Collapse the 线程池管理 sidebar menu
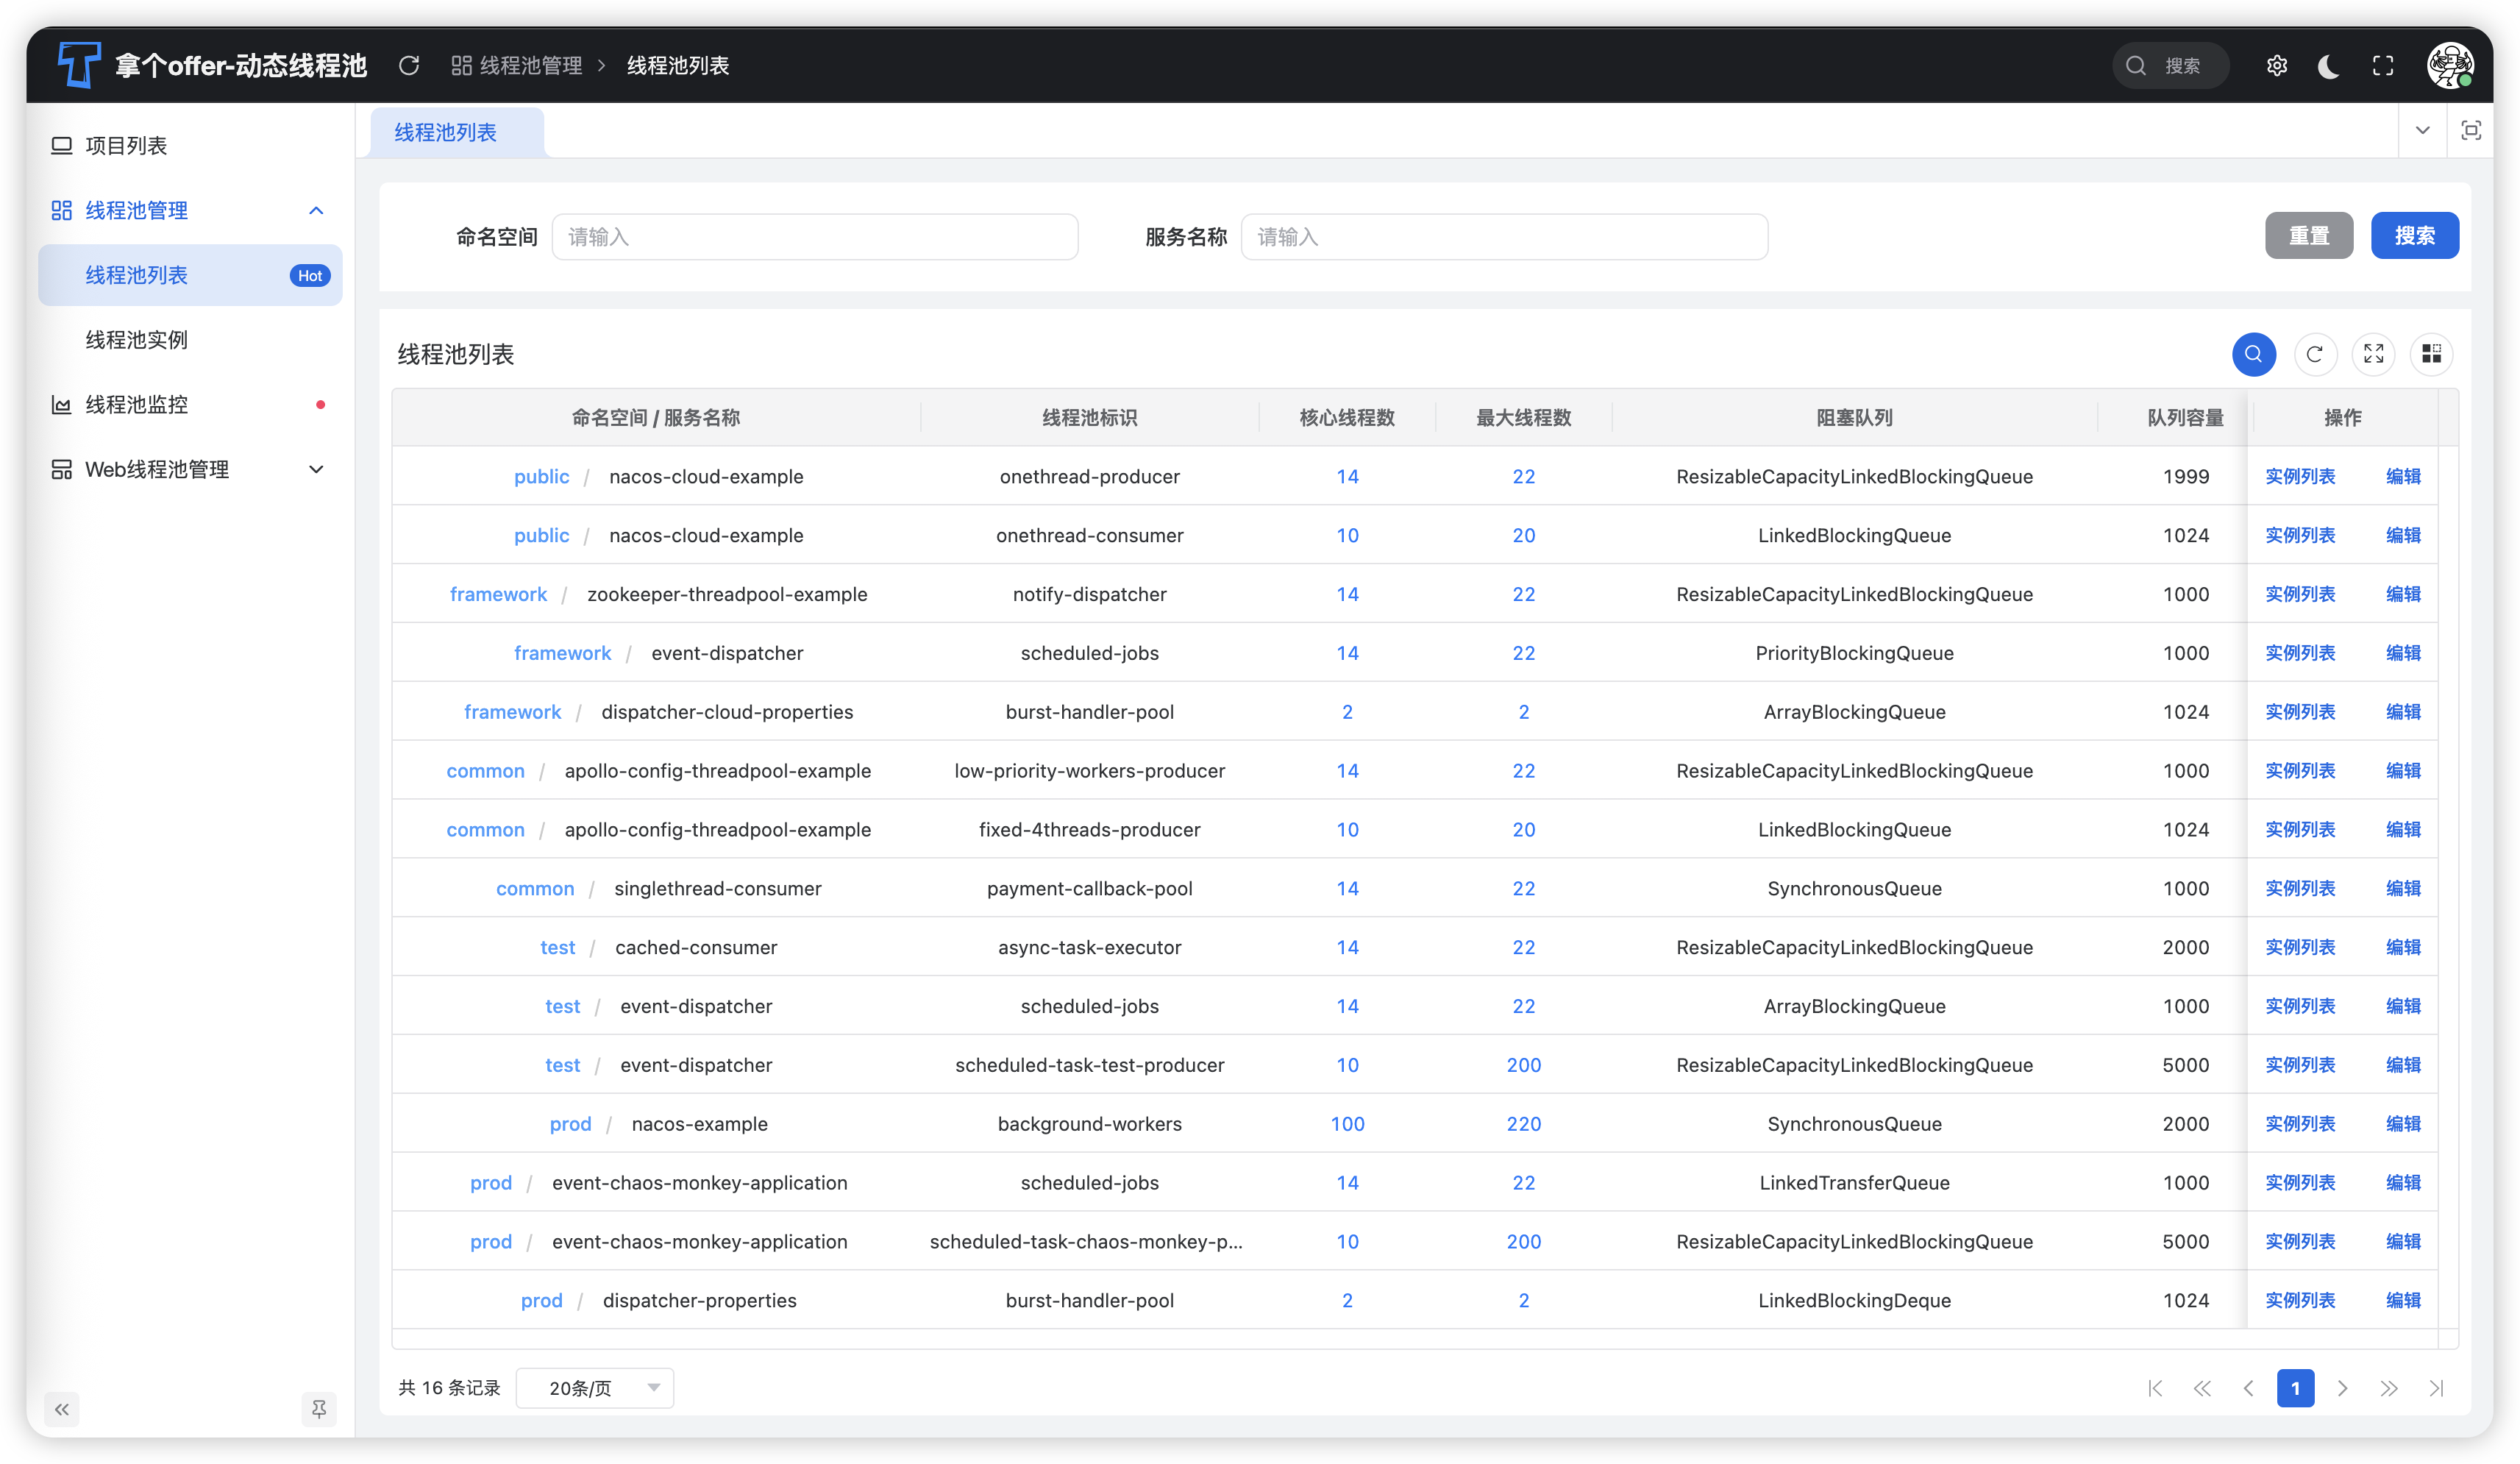 click(x=190, y=210)
